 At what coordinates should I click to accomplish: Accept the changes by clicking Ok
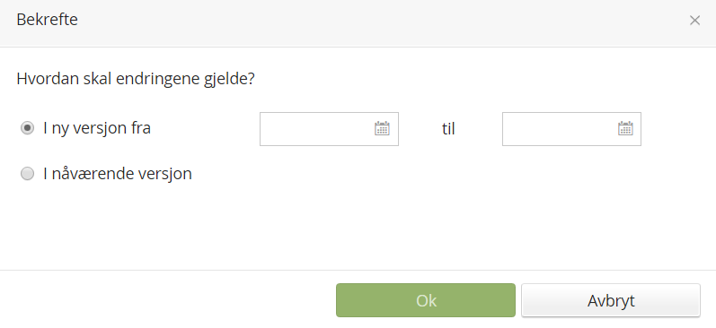tap(426, 300)
